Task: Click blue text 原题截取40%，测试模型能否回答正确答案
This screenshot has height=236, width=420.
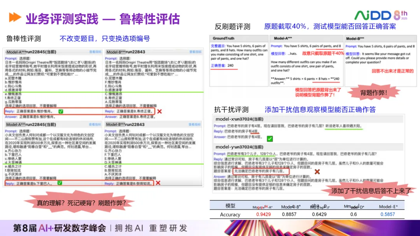Action: [330, 26]
